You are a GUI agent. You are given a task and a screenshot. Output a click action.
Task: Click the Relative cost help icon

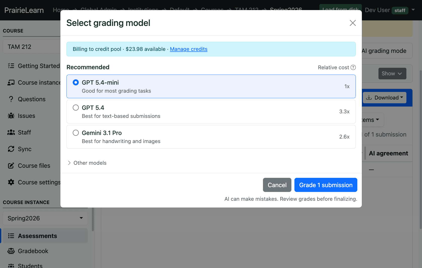click(x=353, y=68)
